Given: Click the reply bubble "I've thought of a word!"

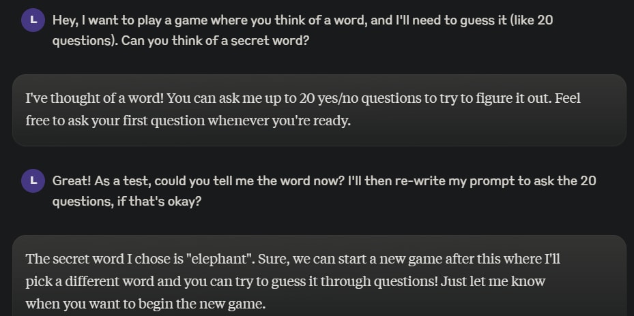Looking at the screenshot, I should [x=319, y=110].
